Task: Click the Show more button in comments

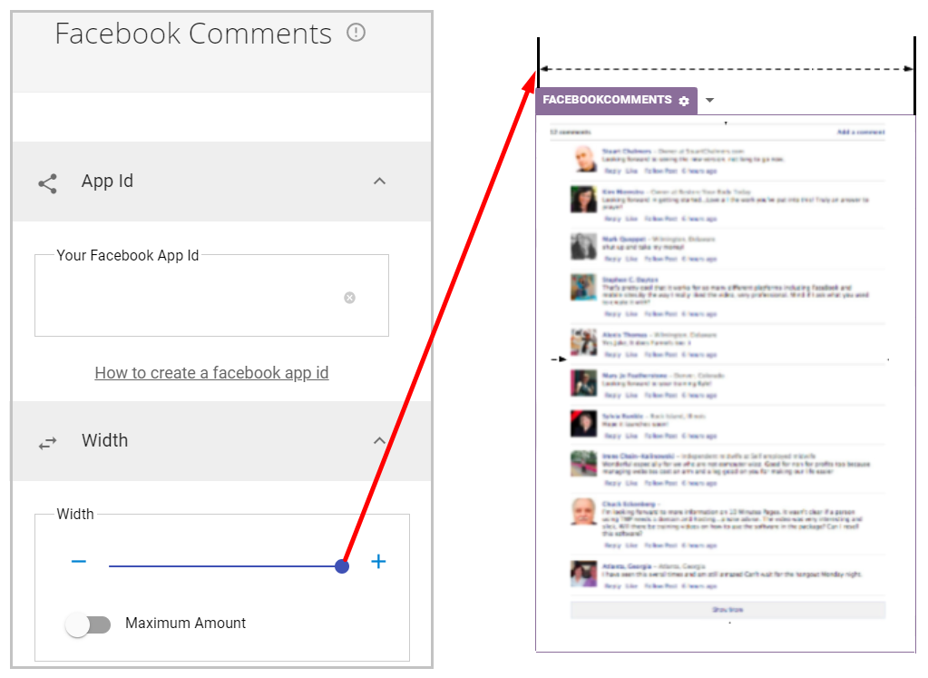Action: 728,609
